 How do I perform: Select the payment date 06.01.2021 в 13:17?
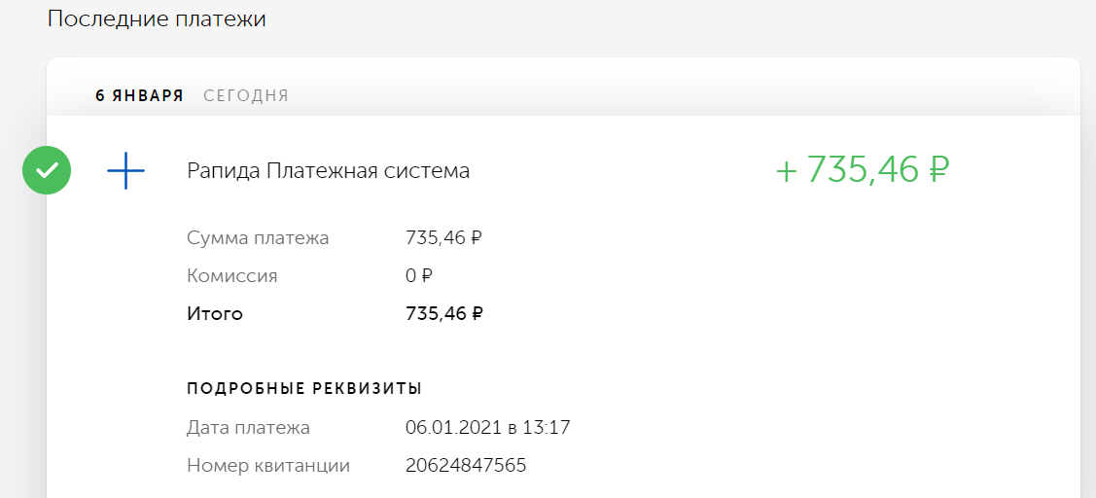pyautogui.click(x=488, y=427)
